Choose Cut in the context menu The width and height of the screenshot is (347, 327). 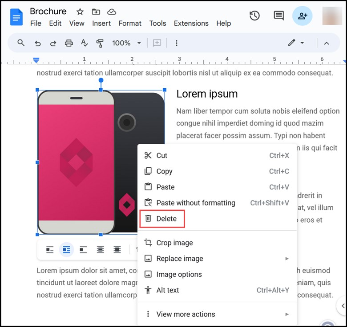[217, 156]
